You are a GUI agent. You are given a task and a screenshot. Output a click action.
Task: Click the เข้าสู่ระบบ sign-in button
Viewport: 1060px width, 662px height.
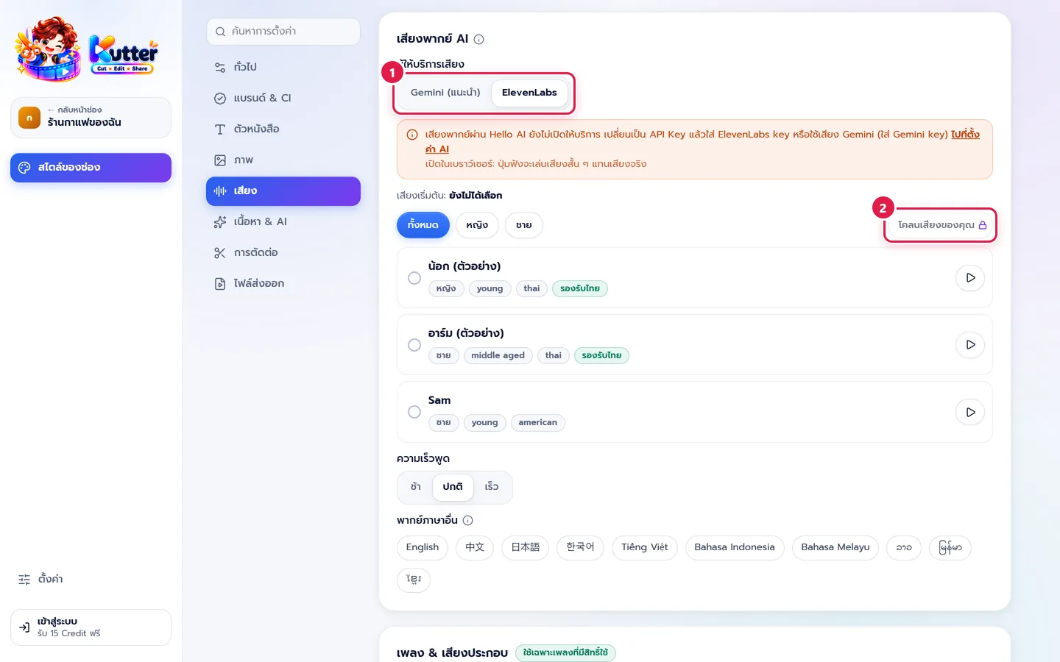(x=91, y=627)
